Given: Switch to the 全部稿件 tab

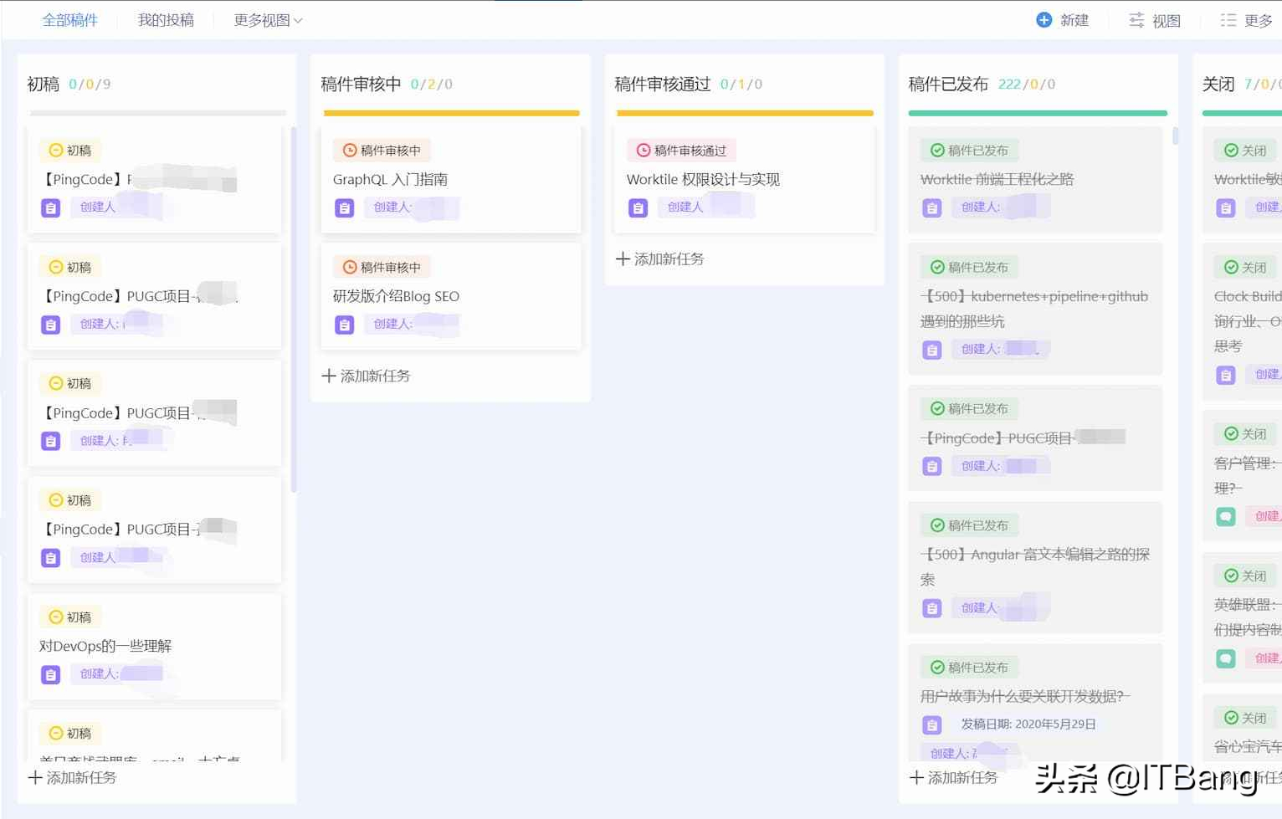Looking at the screenshot, I should pyautogui.click(x=69, y=20).
